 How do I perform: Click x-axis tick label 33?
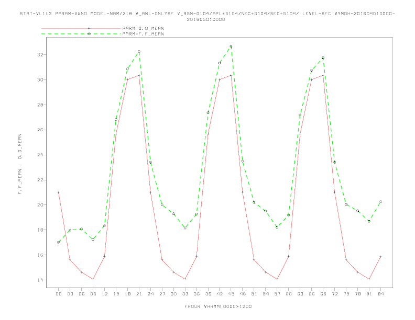click(185, 294)
